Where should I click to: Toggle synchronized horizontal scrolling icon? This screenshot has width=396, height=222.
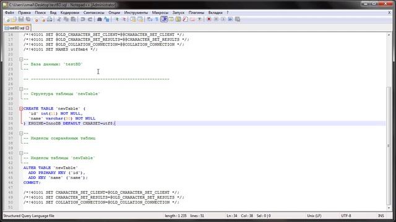tap(140, 19)
